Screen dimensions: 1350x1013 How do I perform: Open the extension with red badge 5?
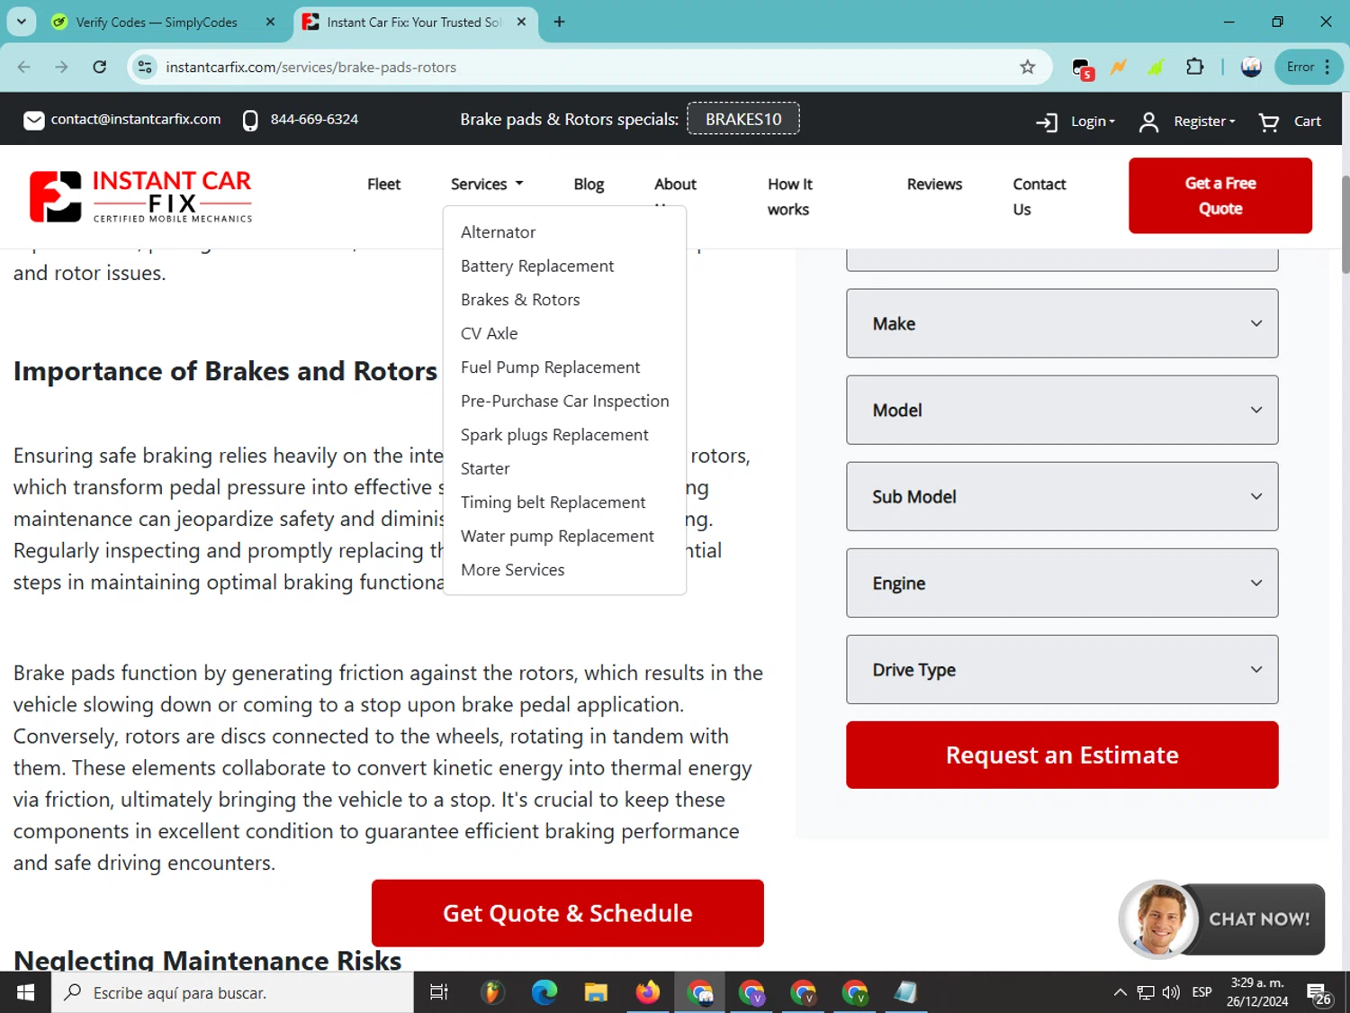pos(1083,68)
